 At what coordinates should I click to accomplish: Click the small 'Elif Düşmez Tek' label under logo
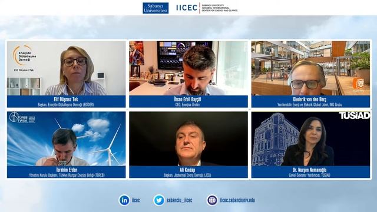coord(24,70)
